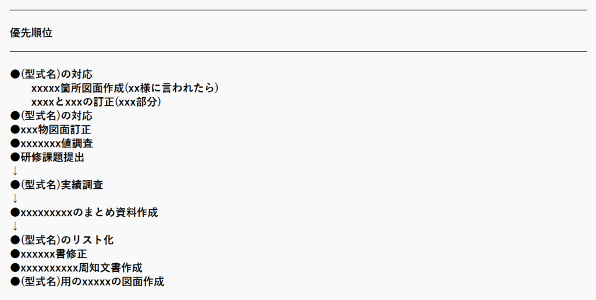
Task: Select the xxxxxxx値調査 item
Action: point(52,143)
